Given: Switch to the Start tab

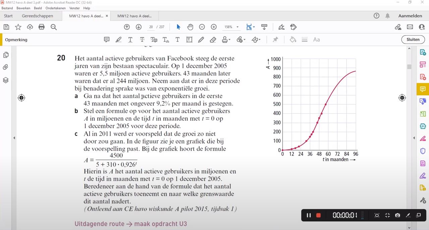Looking at the screenshot, I should 8,16.
